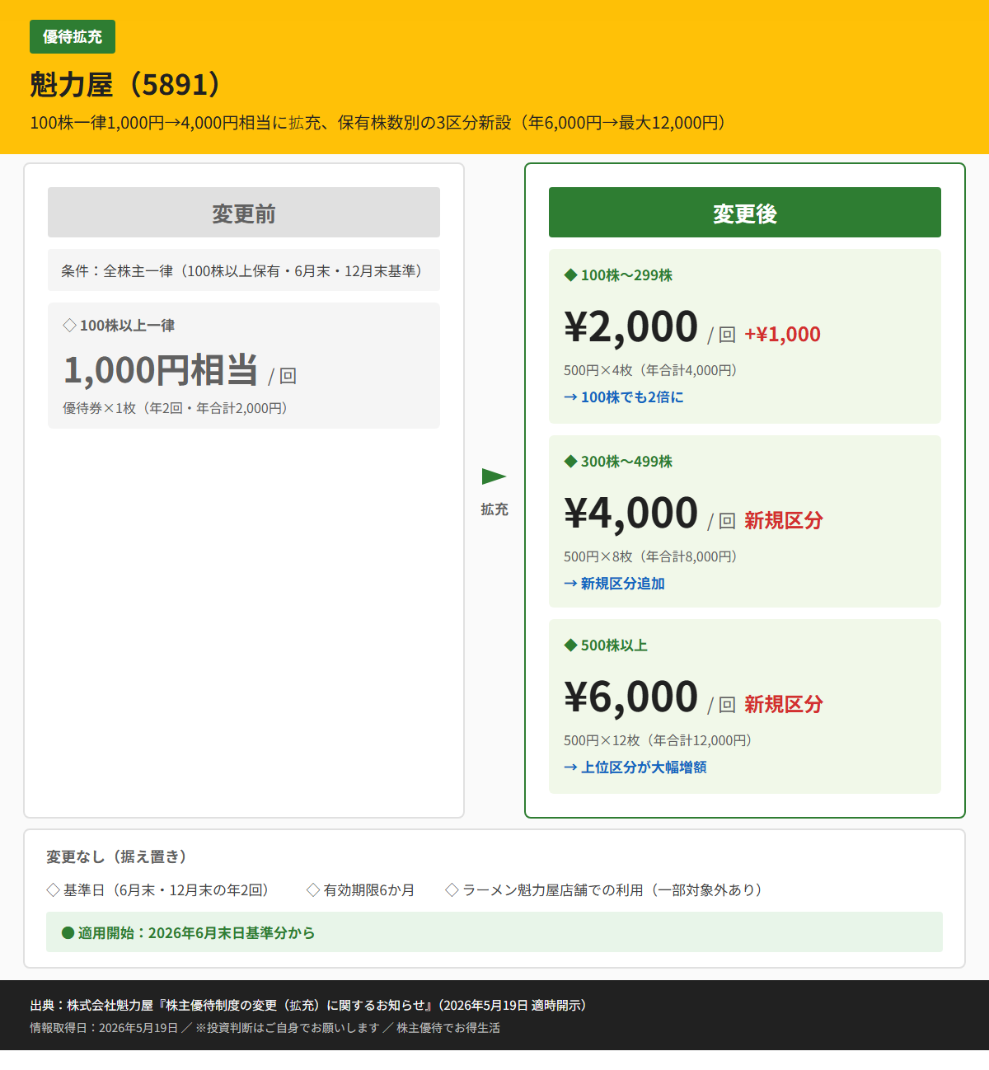Click the orange diamond icon before 有効期限6か月

313,890
